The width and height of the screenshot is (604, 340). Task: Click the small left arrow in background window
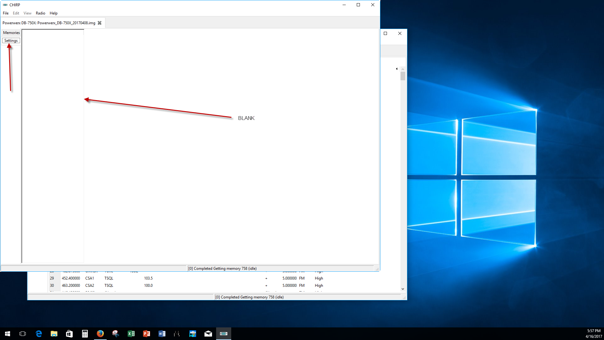tap(397, 69)
